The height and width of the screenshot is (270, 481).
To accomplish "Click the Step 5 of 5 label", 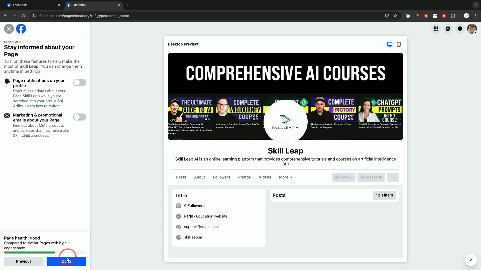I will pos(13,42).
